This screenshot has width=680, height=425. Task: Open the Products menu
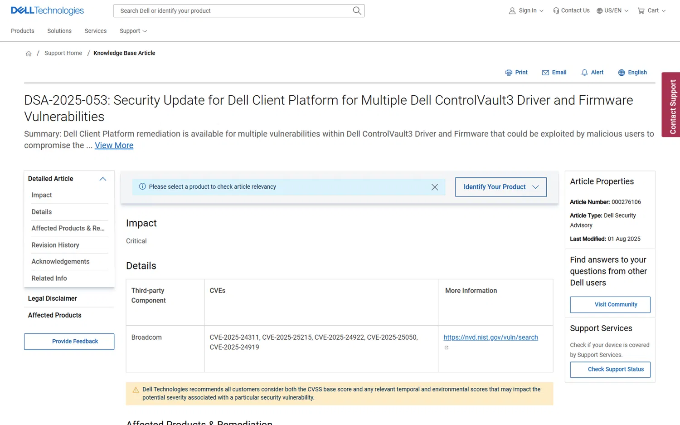[23, 31]
